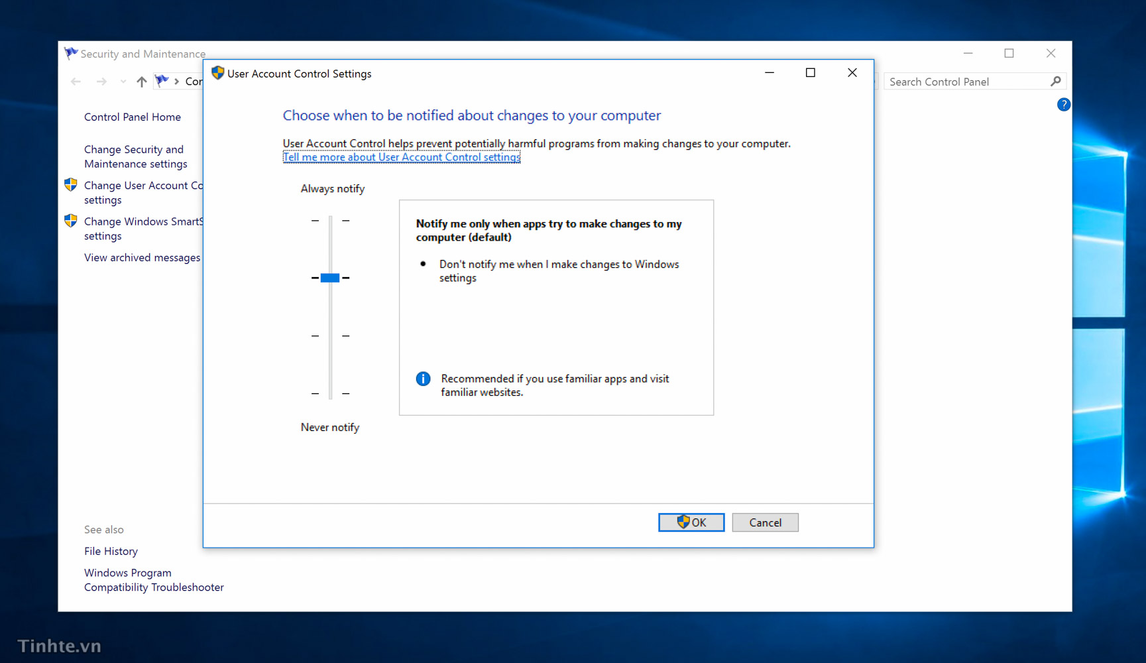Maximize the Security and Maintenance window
The image size is (1146, 663).
pyautogui.click(x=1009, y=53)
